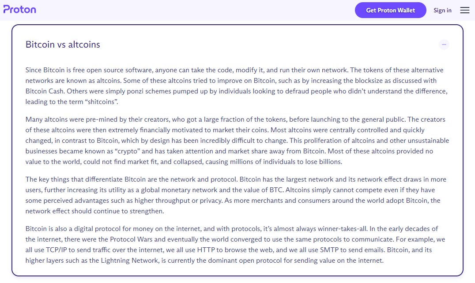The width and height of the screenshot is (475, 283).
Task: Click the Proton logo
Action: point(20,10)
